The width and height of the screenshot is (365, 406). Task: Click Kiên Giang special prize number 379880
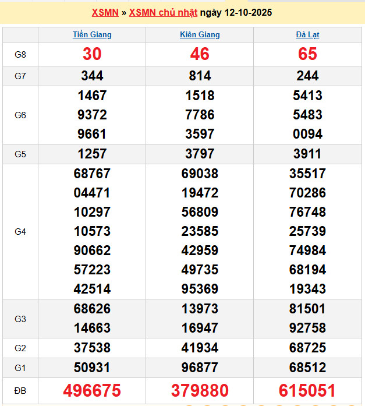click(x=200, y=390)
